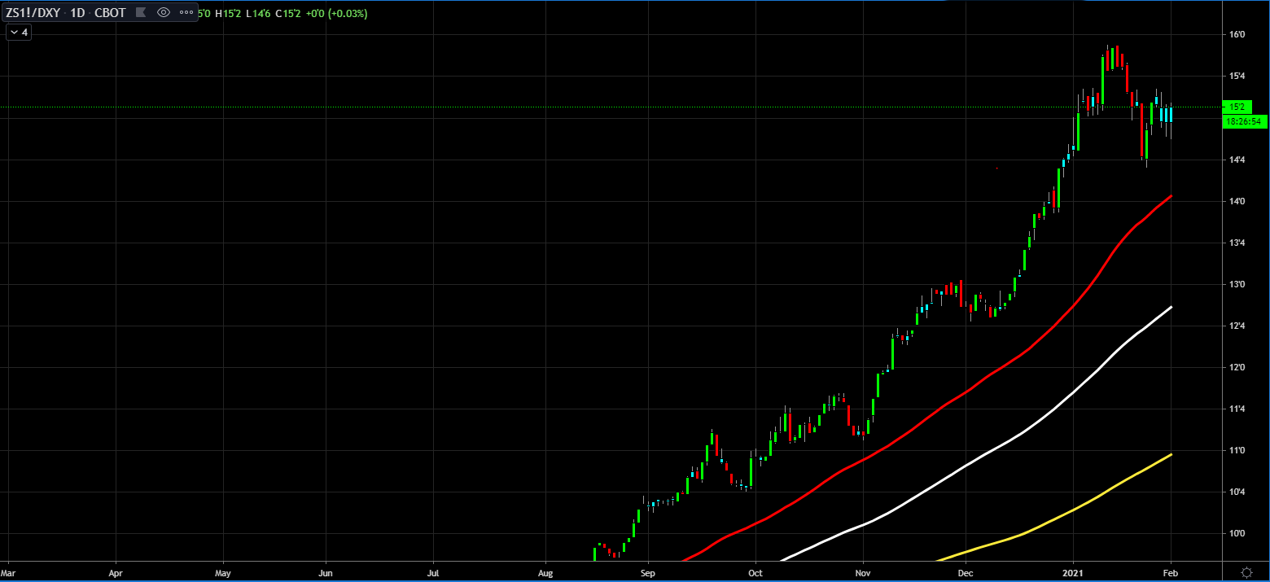The image size is (1270, 582).
Task: Click the Aug label on time axis
Action: coord(545,572)
